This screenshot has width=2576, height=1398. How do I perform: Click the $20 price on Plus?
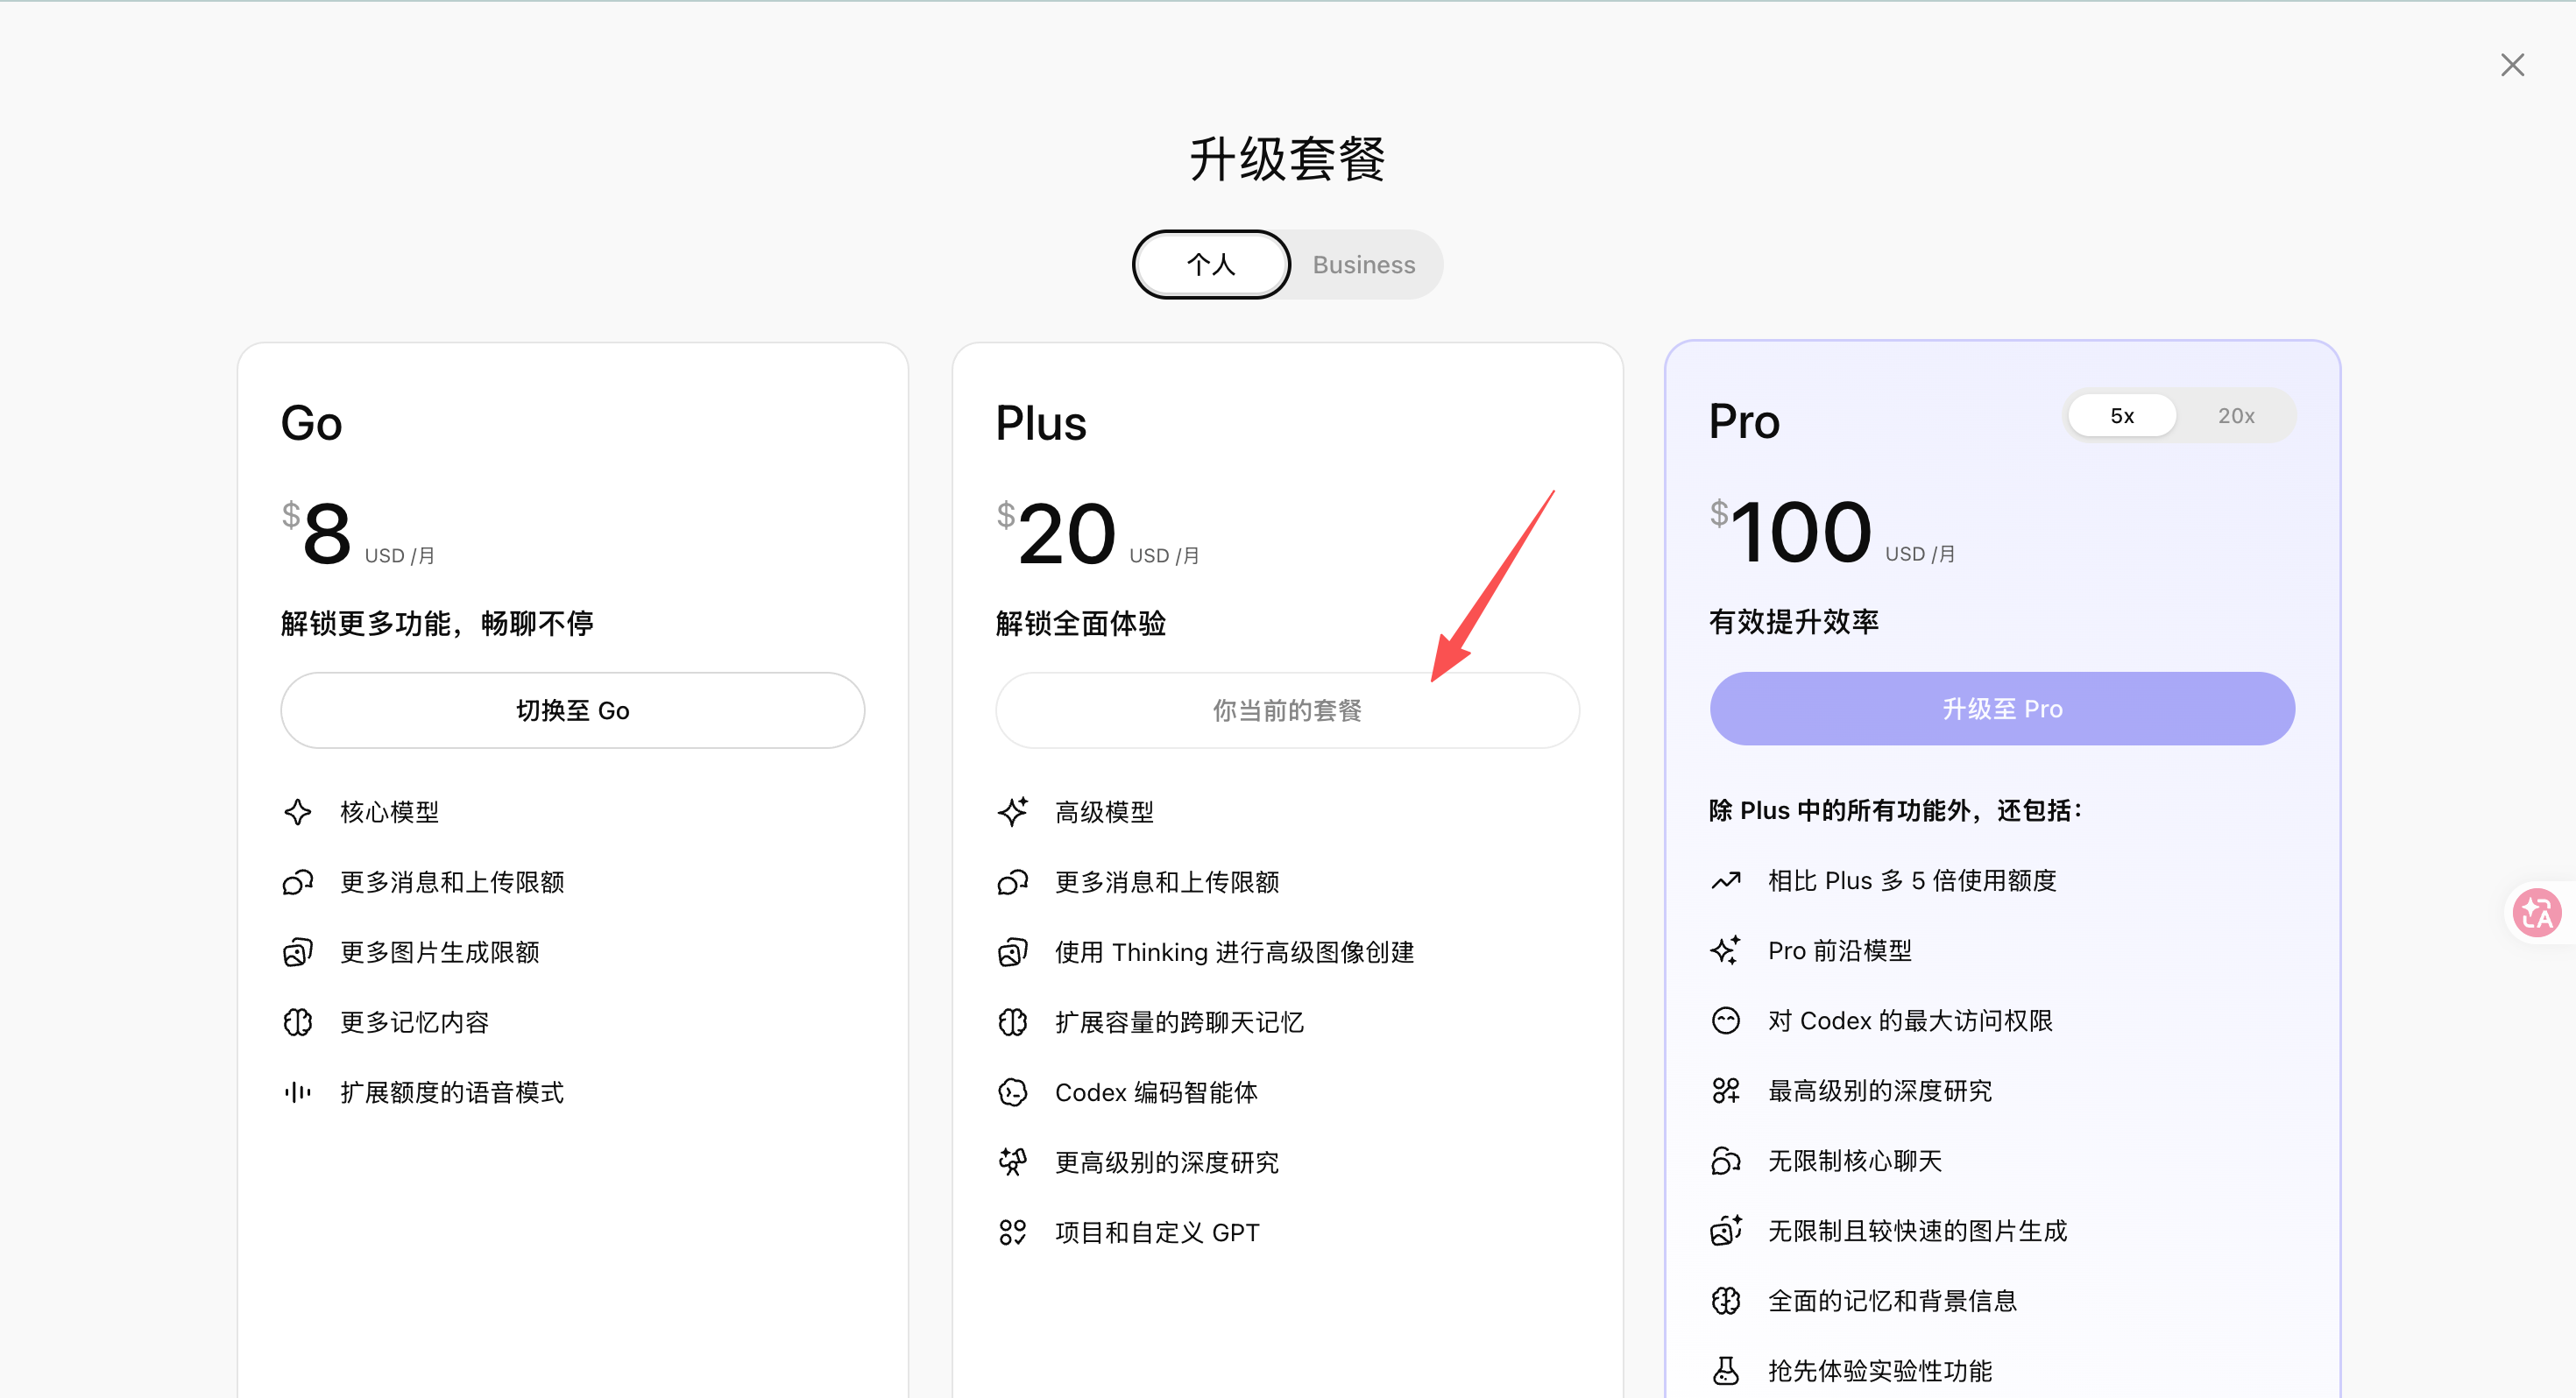click(x=1056, y=534)
